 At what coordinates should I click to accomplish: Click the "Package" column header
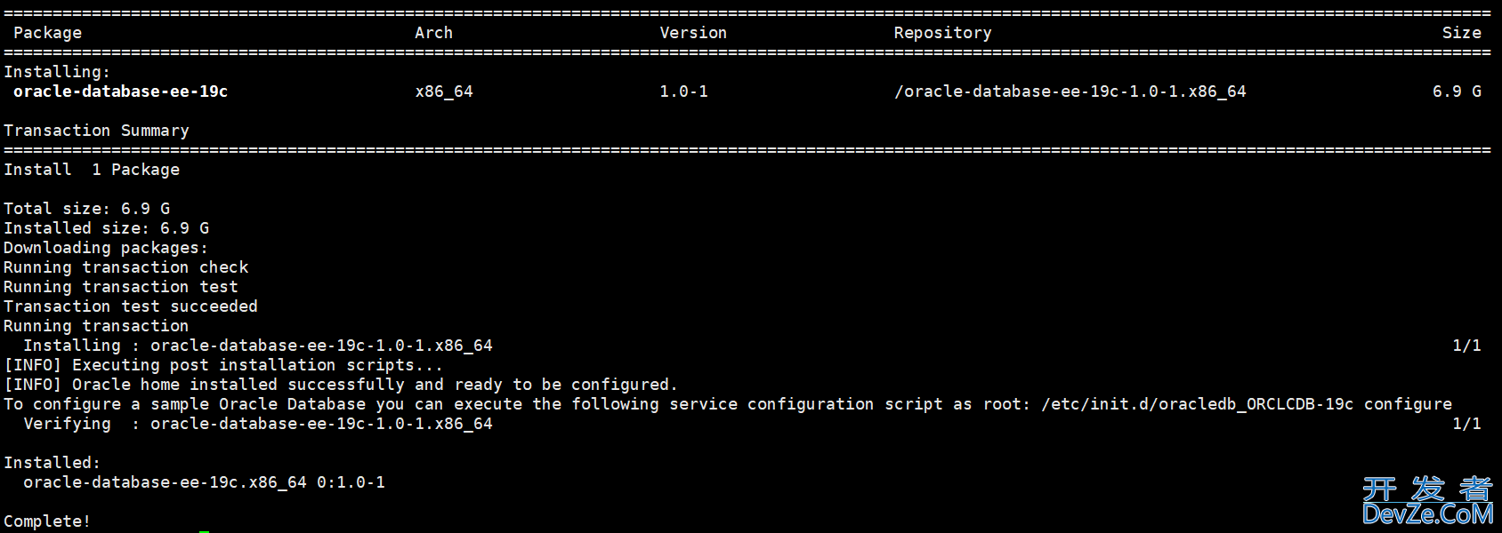click(47, 33)
